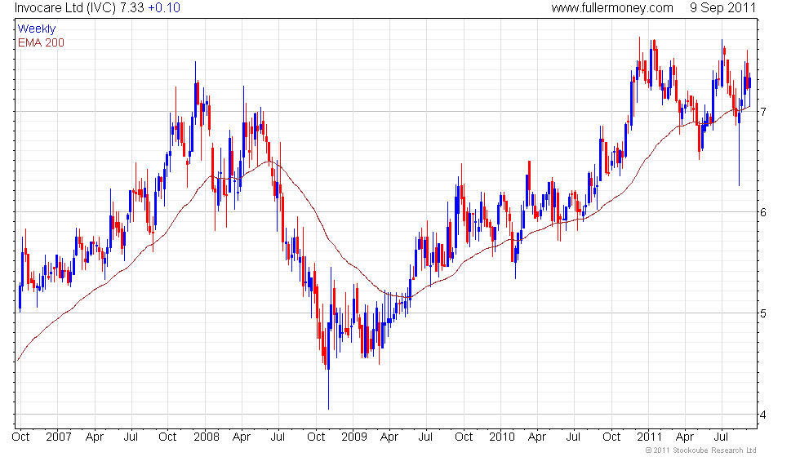Click the '9 Sep 2011' date label
Viewport: 800px width, 457px height.
click(x=722, y=8)
